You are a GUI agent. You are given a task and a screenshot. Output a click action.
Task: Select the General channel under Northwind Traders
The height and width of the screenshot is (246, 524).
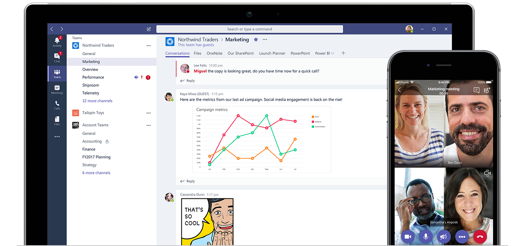(89, 54)
